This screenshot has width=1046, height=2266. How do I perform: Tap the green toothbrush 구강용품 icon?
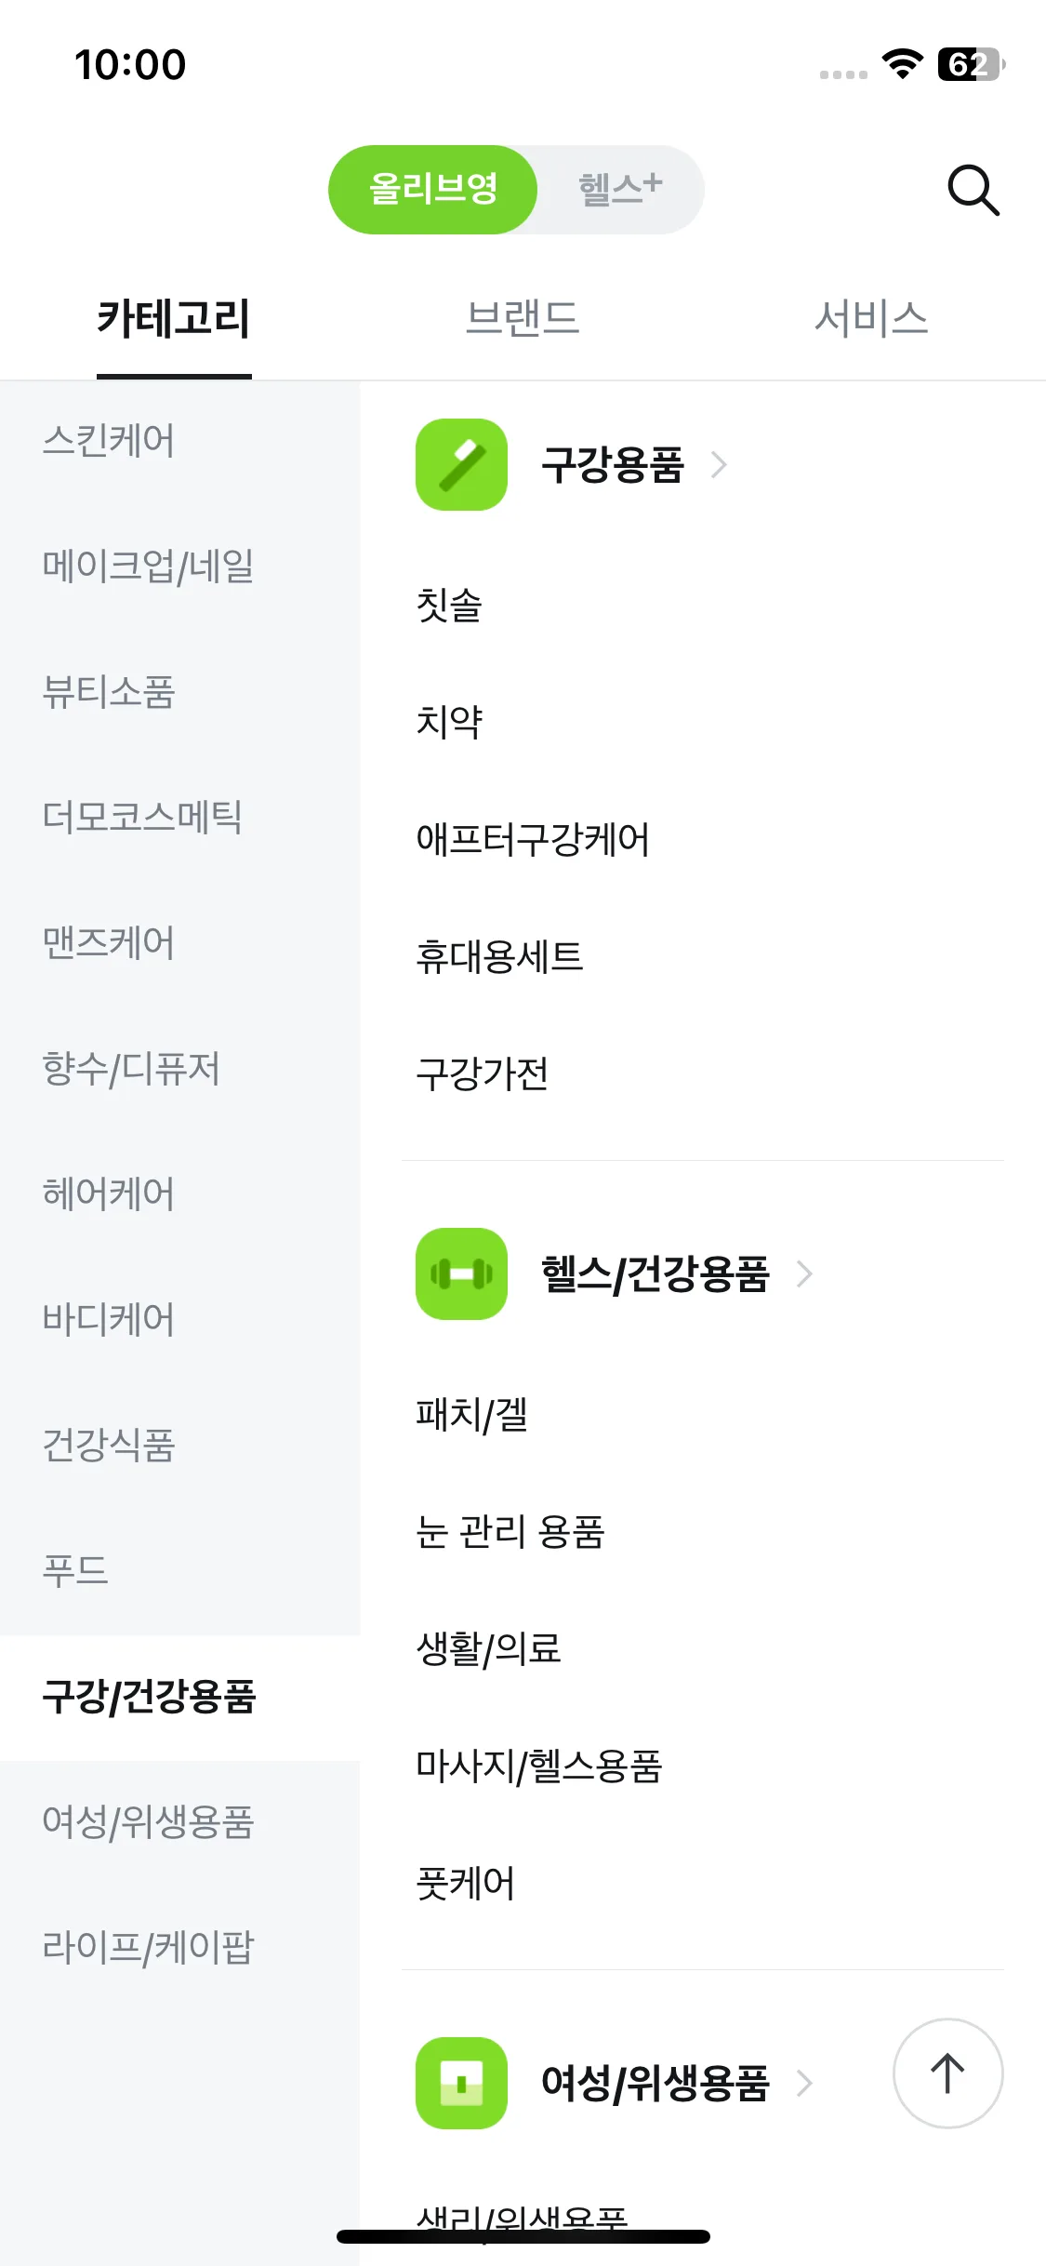[x=461, y=464]
